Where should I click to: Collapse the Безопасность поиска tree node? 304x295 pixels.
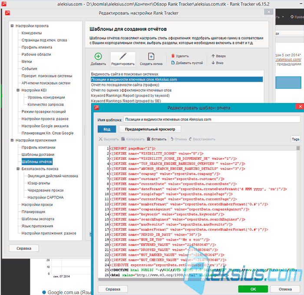(x=18, y=169)
